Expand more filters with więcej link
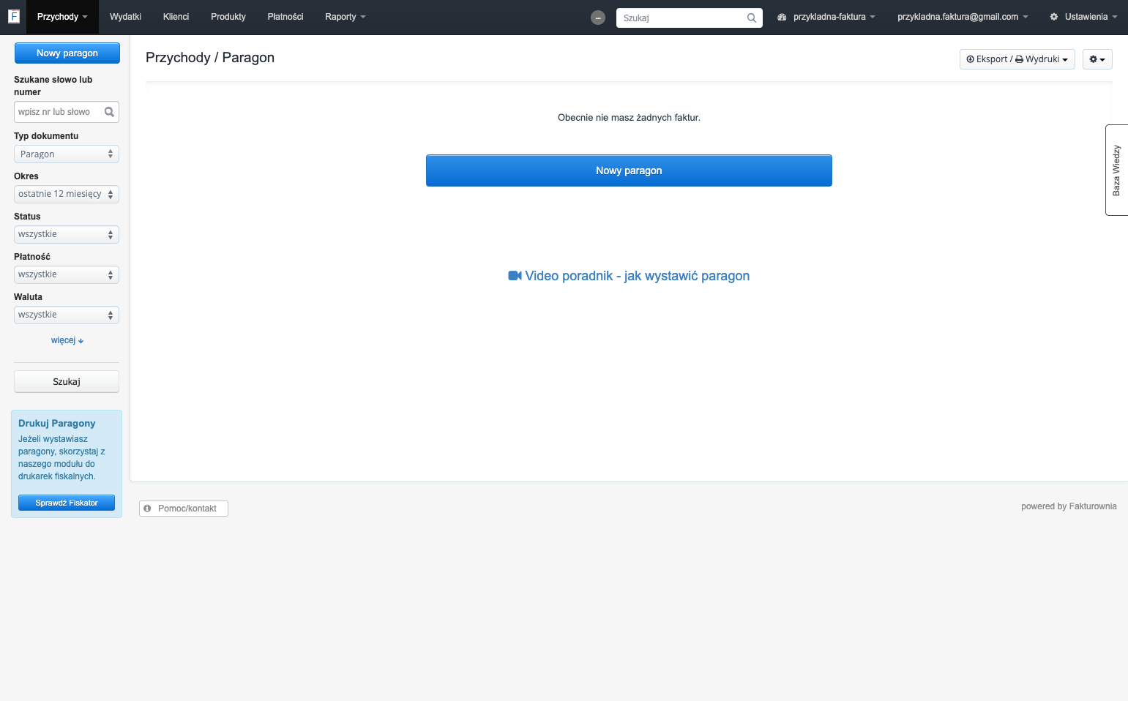This screenshot has height=701, width=1128. coord(67,340)
